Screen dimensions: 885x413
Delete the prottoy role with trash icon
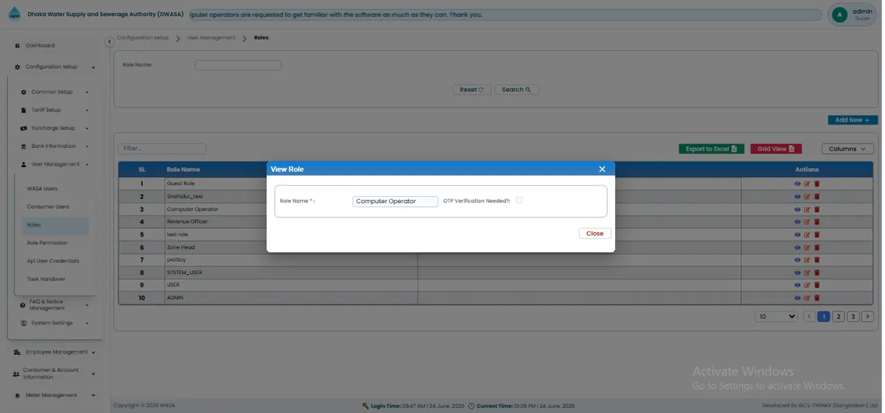(x=817, y=260)
